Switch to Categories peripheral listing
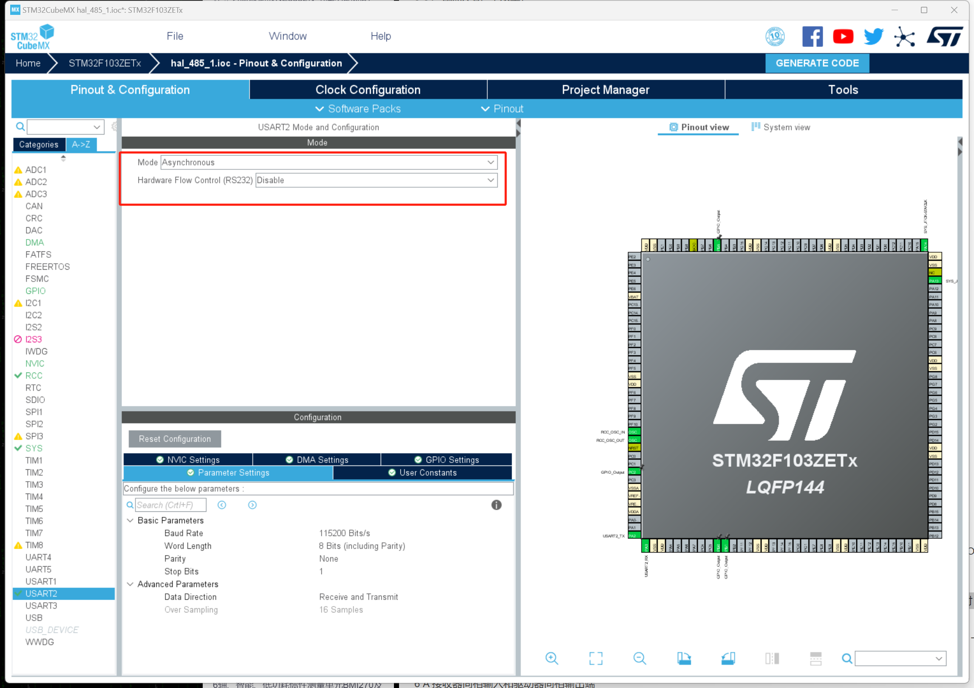The width and height of the screenshot is (974, 688). [39, 144]
